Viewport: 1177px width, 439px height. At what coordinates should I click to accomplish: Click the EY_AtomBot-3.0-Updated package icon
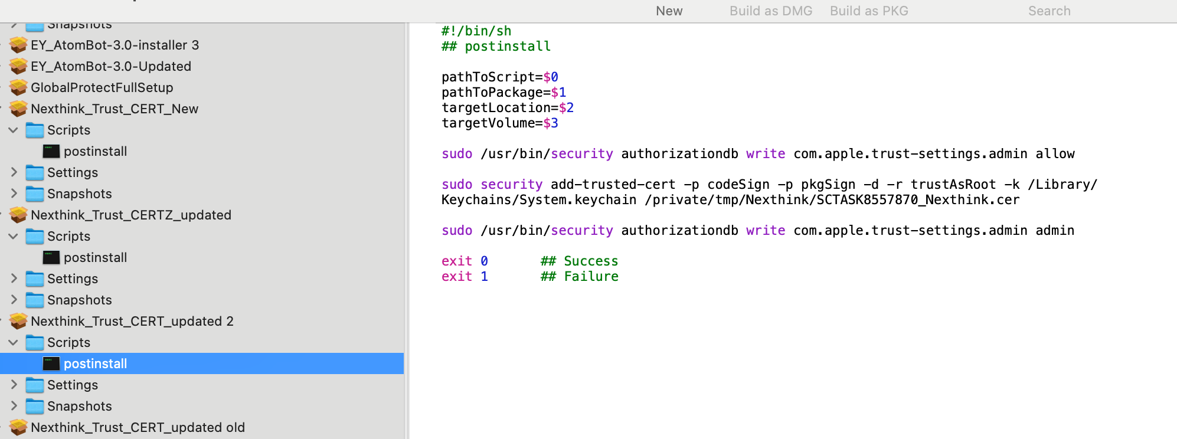[x=18, y=66]
